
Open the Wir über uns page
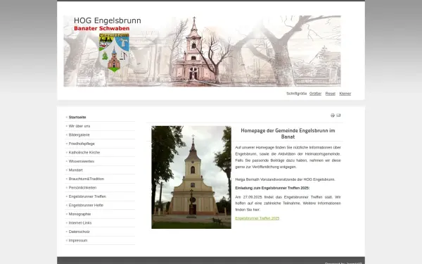[x=79, y=126]
